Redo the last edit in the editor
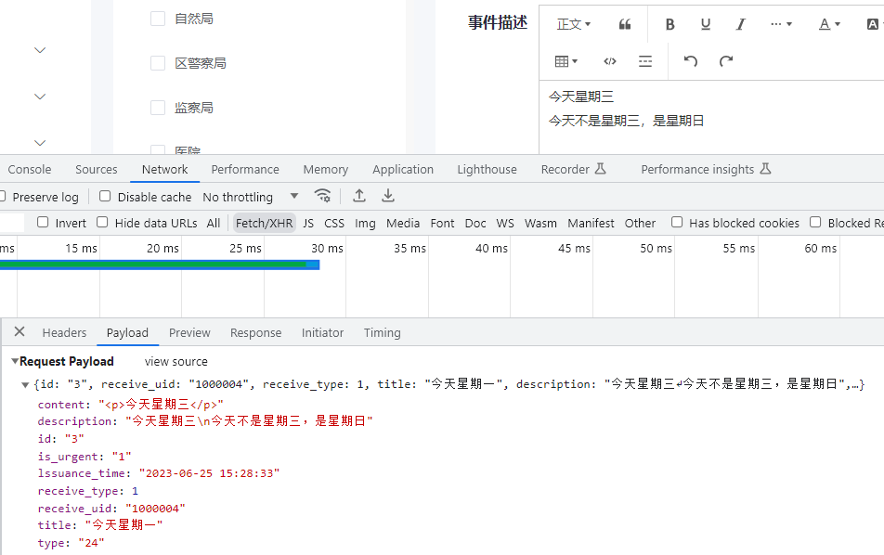Image resolution: width=884 pixels, height=555 pixels. (726, 61)
